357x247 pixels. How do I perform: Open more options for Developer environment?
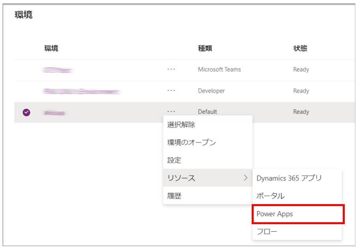click(171, 90)
